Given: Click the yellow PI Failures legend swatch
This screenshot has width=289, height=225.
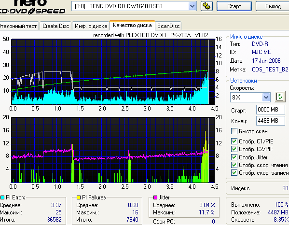Looking at the screenshot, I should click(79, 197).
